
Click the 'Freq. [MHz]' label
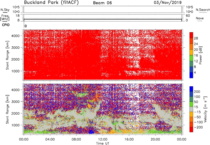point(5,18)
